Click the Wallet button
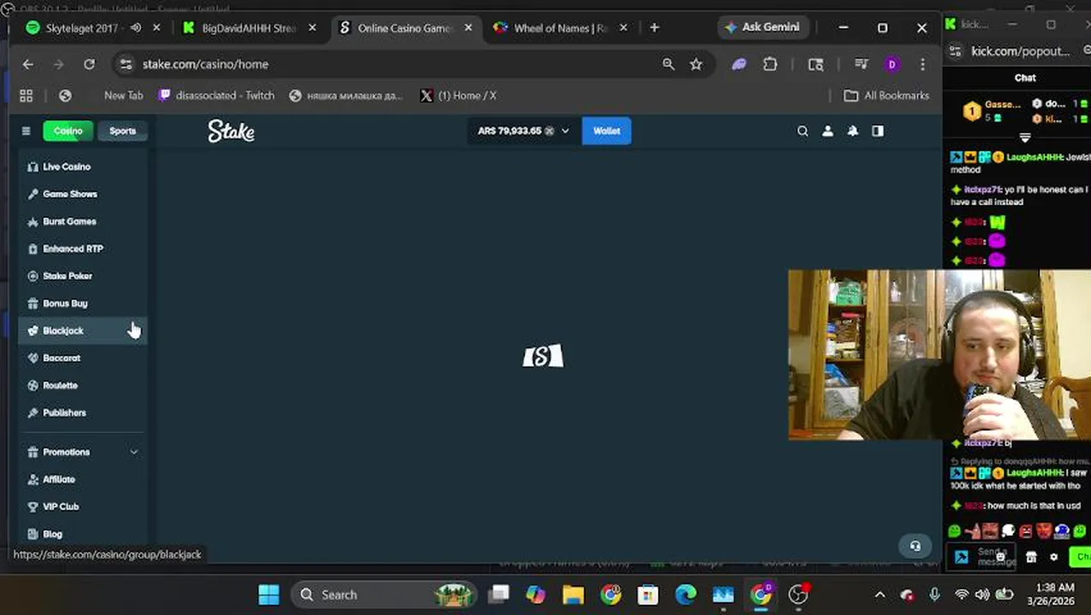 pos(607,131)
